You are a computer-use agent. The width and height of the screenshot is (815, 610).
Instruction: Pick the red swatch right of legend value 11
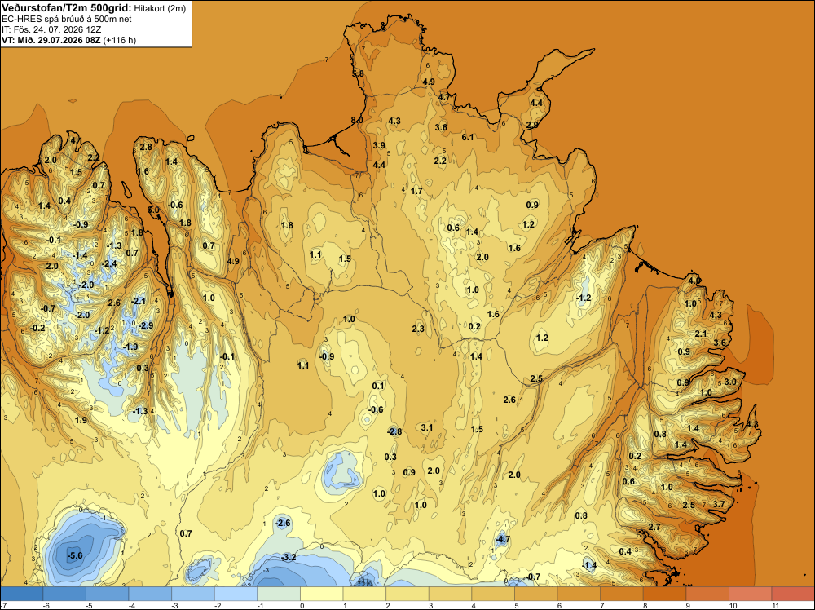(x=793, y=594)
